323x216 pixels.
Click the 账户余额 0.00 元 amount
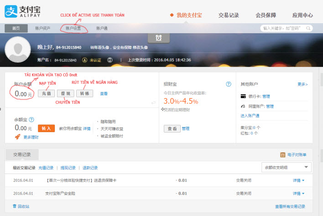(23, 94)
